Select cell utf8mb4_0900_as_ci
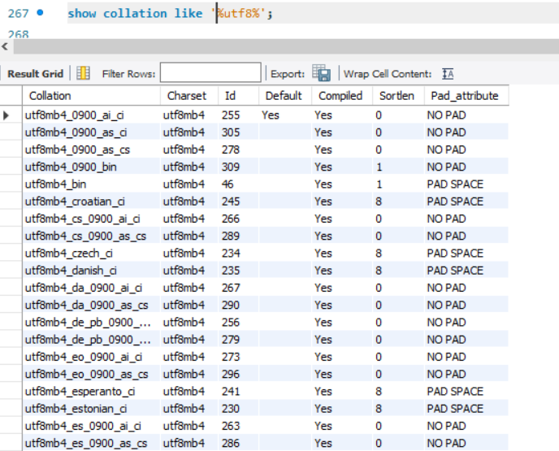 (x=91, y=132)
